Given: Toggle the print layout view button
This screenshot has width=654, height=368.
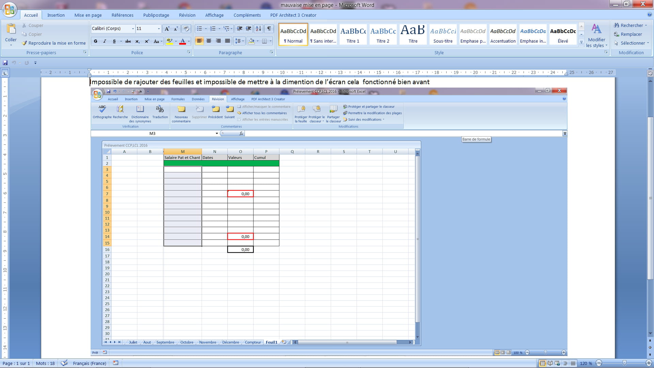Looking at the screenshot, I should point(542,363).
